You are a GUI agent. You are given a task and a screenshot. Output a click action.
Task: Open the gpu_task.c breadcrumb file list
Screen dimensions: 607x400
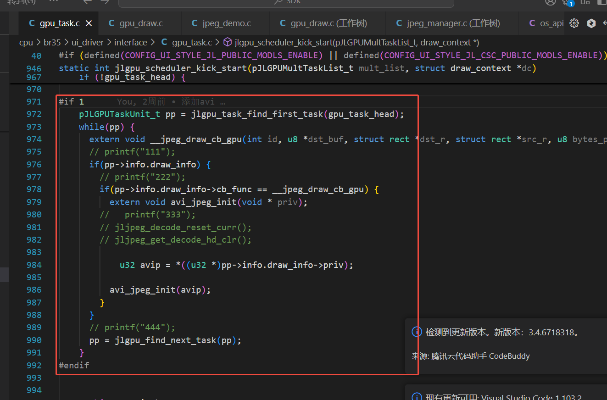coord(187,42)
